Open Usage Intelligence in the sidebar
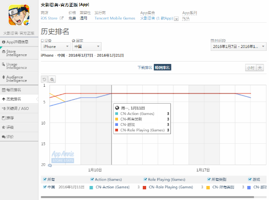The image size is (269, 200). (x=19, y=66)
